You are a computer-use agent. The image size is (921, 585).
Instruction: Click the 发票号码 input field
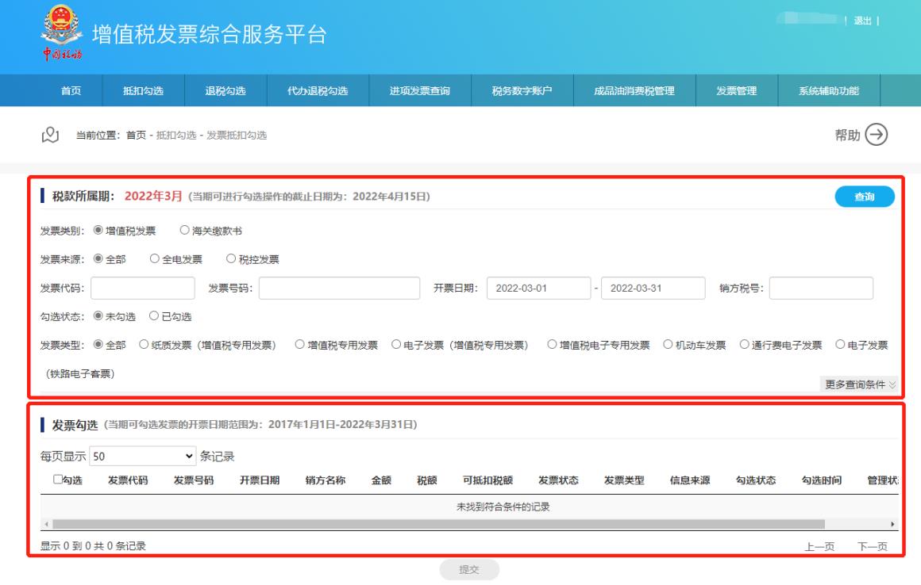click(339, 288)
